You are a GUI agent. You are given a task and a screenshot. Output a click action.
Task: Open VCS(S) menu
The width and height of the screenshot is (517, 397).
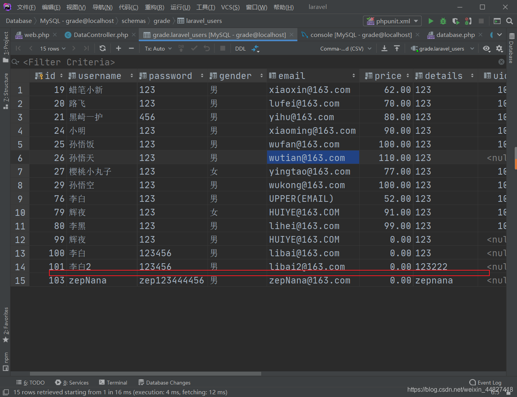tap(230, 7)
